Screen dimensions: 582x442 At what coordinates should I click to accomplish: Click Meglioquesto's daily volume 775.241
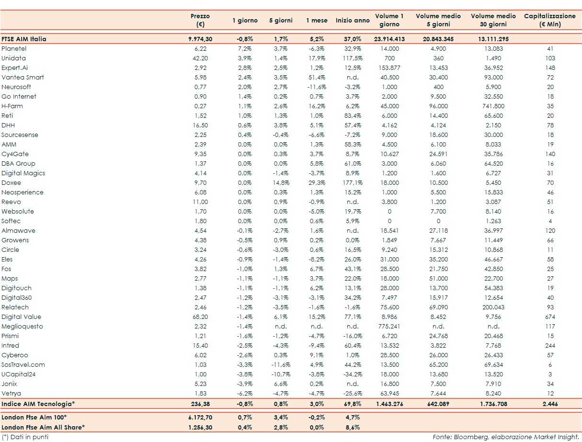point(389,326)
